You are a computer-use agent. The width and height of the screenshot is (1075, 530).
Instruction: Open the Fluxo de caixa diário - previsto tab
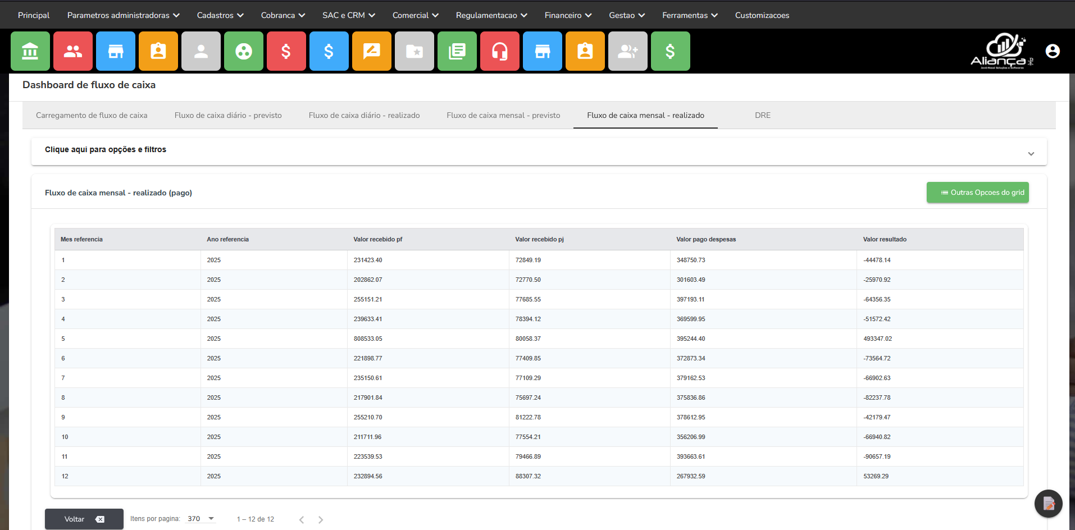click(227, 115)
